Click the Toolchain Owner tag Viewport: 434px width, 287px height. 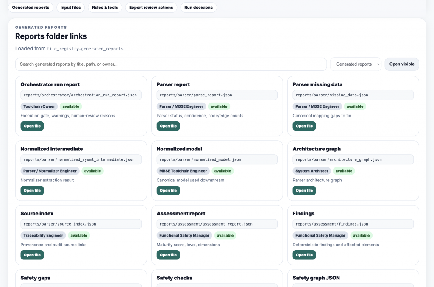pos(39,106)
